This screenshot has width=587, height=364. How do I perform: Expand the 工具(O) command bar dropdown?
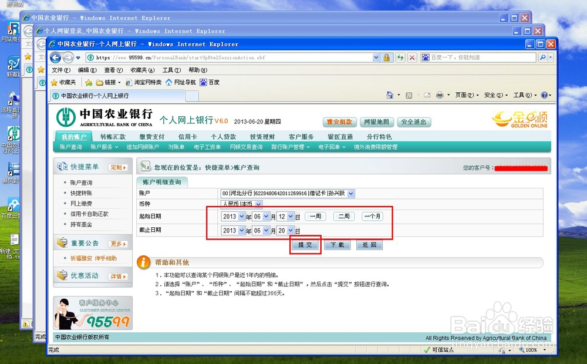pos(525,95)
